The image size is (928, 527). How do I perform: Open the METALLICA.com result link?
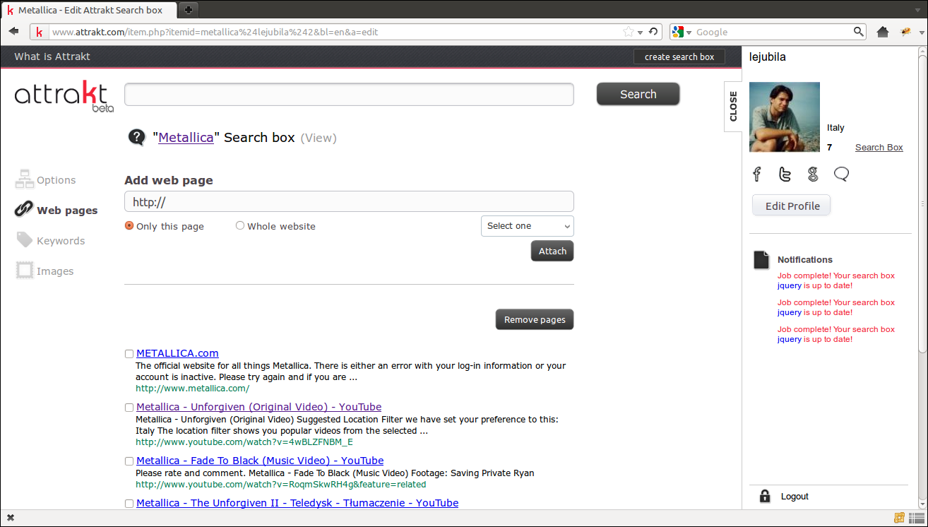pyautogui.click(x=177, y=353)
